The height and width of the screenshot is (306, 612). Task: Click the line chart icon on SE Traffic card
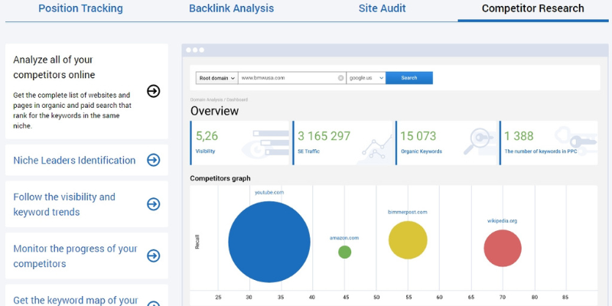377,148
